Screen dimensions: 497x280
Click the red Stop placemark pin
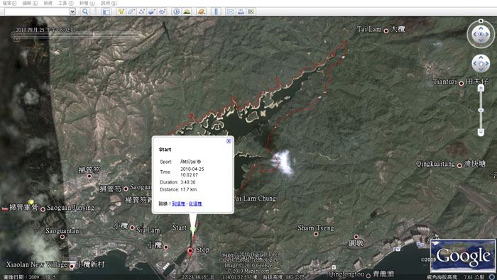click(190, 252)
